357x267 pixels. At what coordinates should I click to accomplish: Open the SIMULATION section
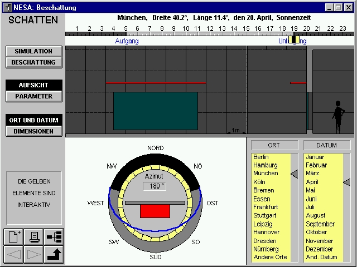33,51
